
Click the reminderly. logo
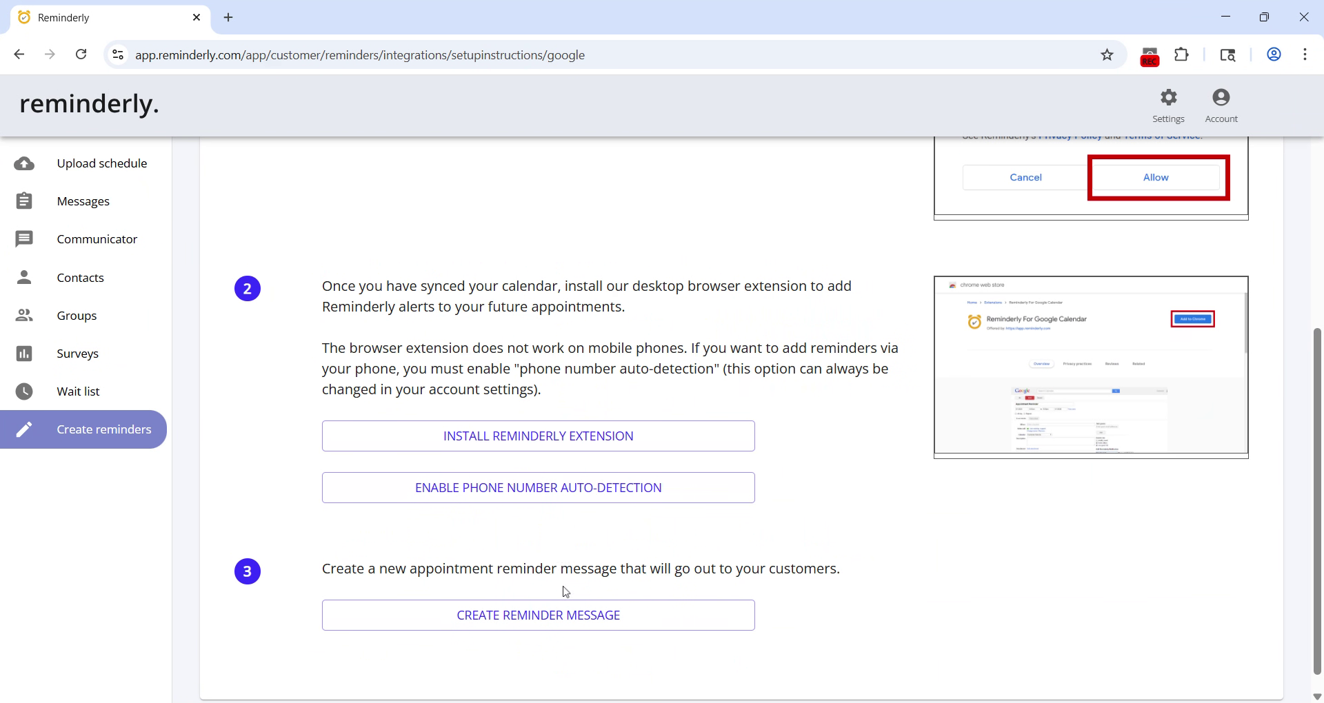pos(90,103)
